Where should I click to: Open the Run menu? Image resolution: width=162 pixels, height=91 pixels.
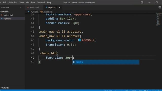[x=33, y=2]
